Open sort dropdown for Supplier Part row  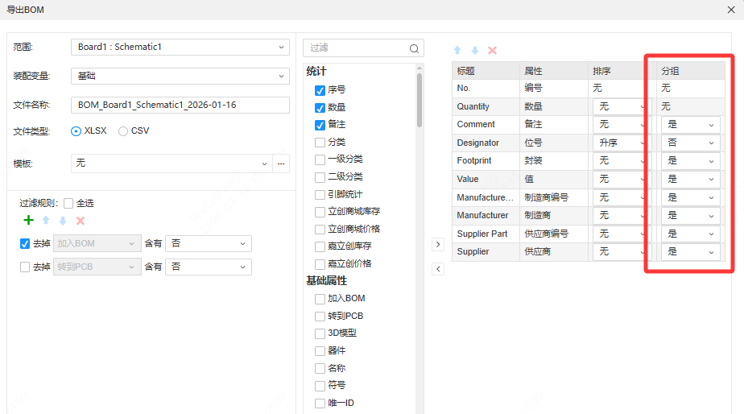(621, 234)
